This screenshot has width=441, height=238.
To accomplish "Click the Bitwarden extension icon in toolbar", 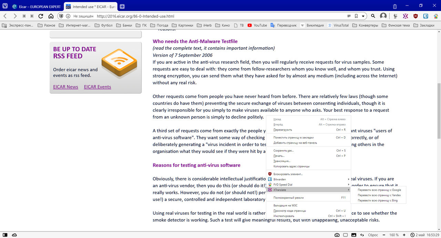I will click(x=425, y=16).
